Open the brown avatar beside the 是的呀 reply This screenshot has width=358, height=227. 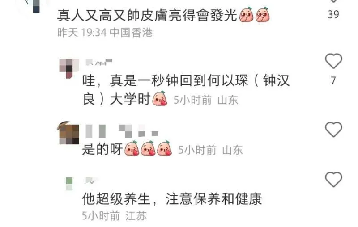coord(68,133)
